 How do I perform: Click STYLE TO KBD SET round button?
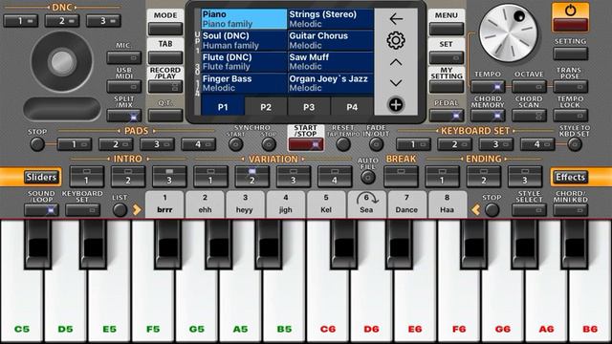click(x=575, y=144)
